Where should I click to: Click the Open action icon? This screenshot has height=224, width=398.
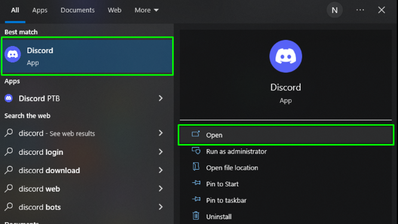[x=195, y=134]
